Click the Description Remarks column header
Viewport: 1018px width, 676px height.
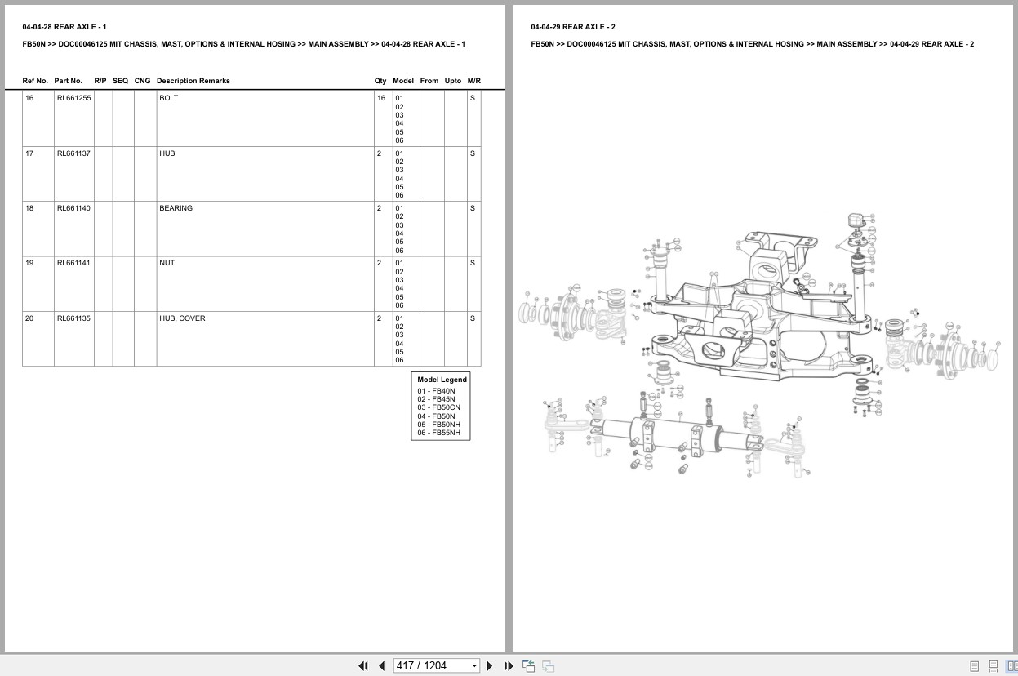point(193,81)
